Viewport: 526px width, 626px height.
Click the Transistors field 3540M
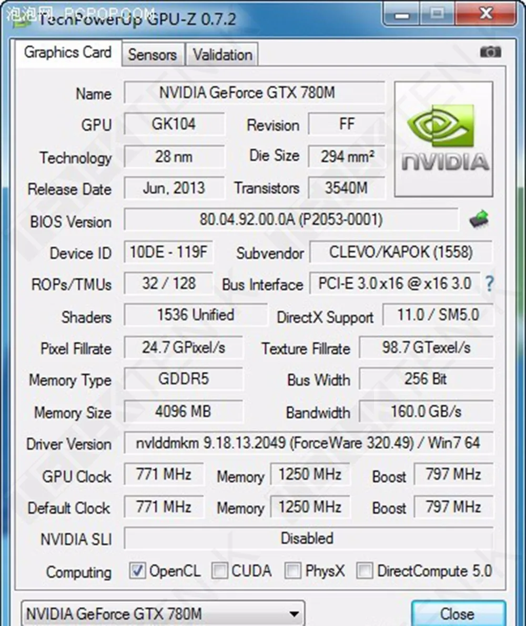347,188
